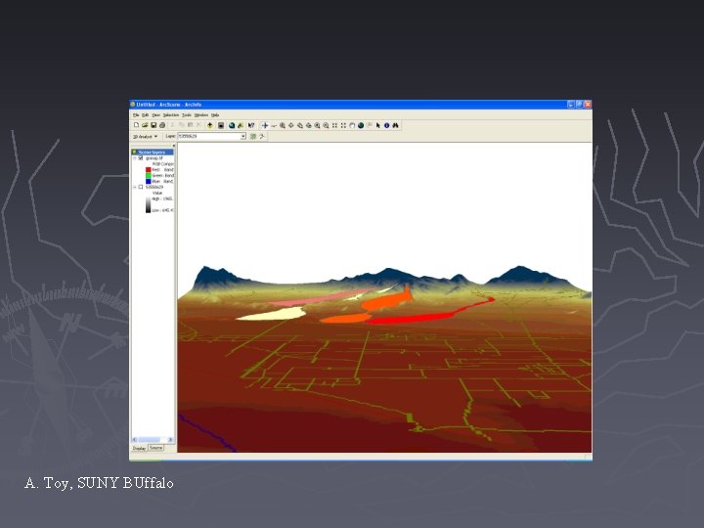Open the Window menu
This screenshot has height=528, width=704.
201,115
